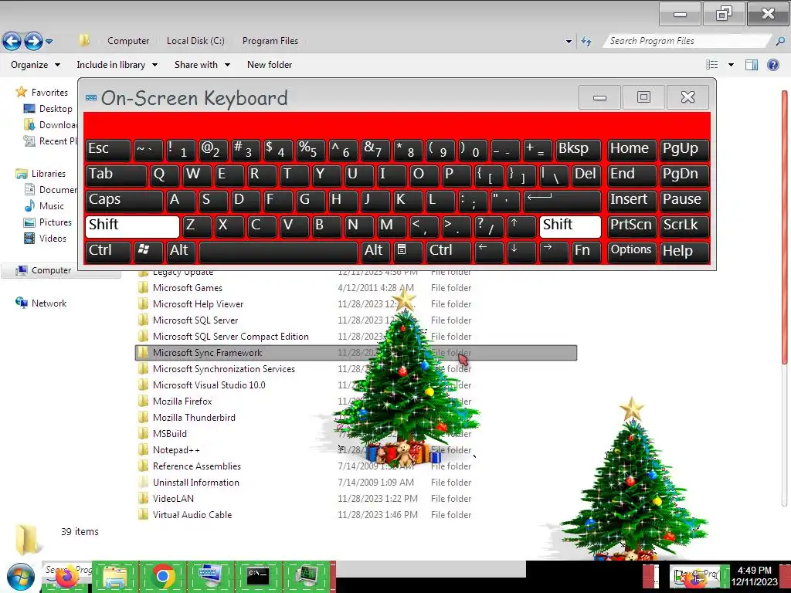The height and width of the screenshot is (593, 791).
Task: Select the VideoLAN folder icon
Action: coord(143,499)
